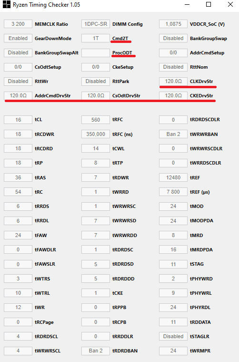Viewport: 239px width, 362px height.
Task: Click the tREF field showing 12480
Action: pos(173,177)
